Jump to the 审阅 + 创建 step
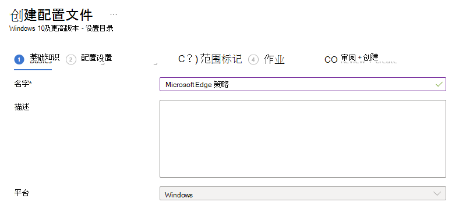This screenshot has width=473, height=209. 359,57
